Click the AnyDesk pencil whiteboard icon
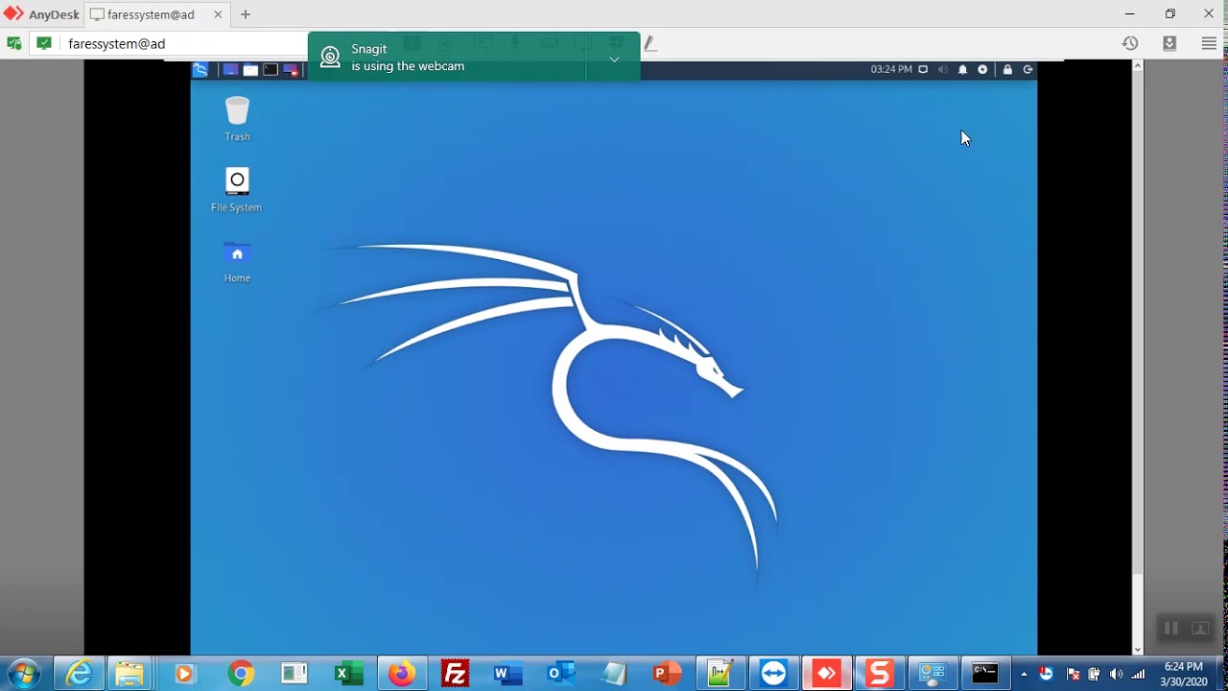This screenshot has width=1228, height=691. pos(649,43)
